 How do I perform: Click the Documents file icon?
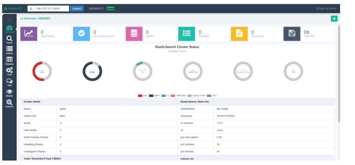tap(239, 34)
